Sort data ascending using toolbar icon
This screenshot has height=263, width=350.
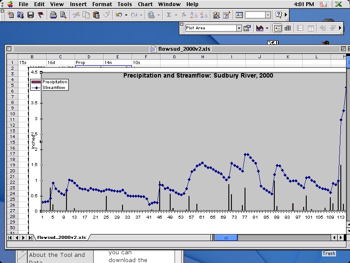click(193, 14)
